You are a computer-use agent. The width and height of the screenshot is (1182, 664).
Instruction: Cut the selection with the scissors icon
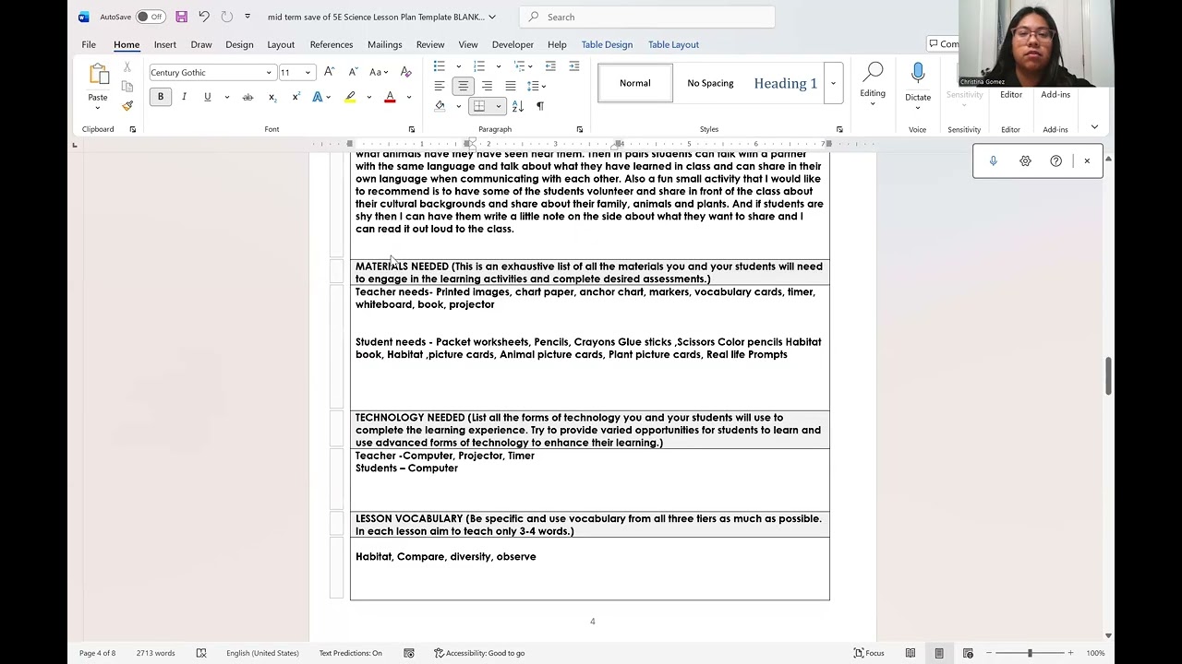coord(127,67)
